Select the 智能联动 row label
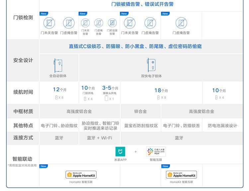249x191 pixels. (x=22, y=159)
